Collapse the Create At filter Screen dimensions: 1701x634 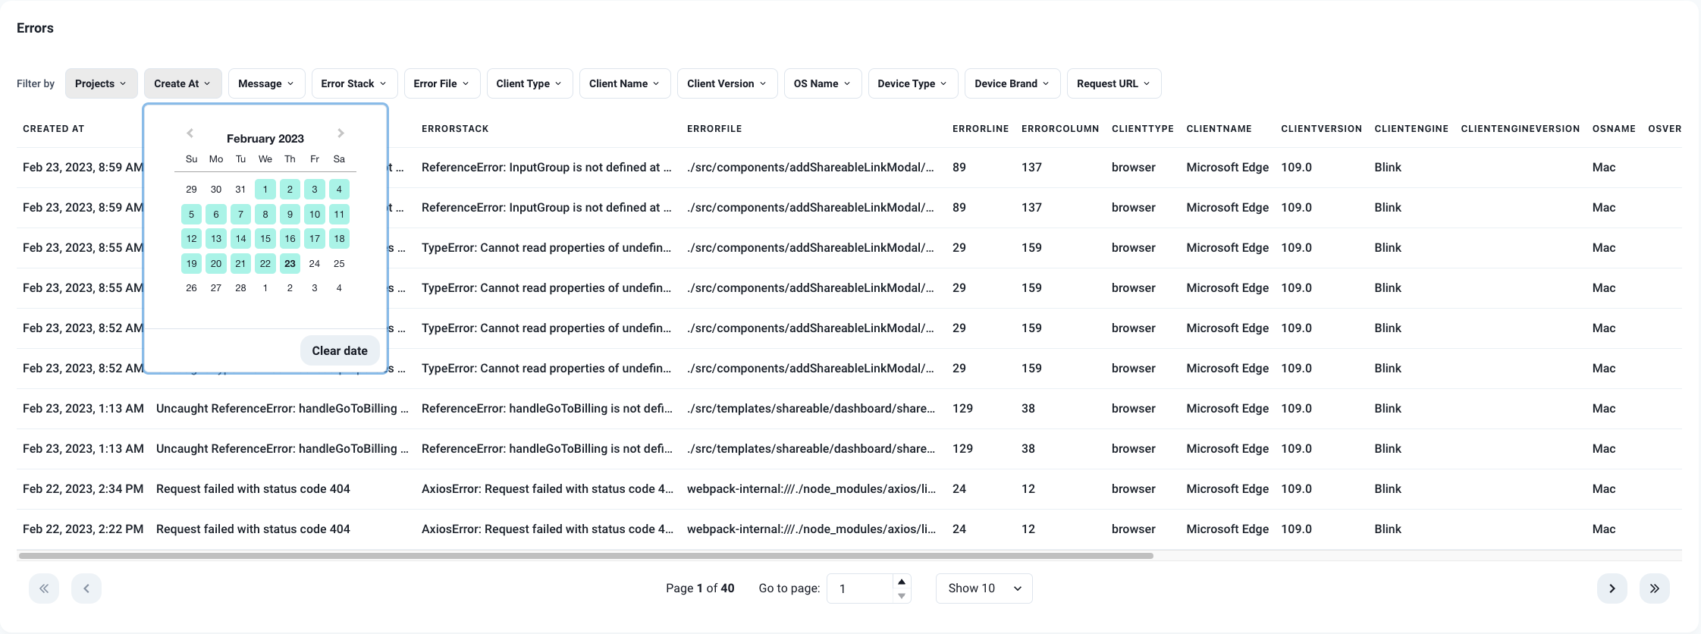[x=183, y=83]
